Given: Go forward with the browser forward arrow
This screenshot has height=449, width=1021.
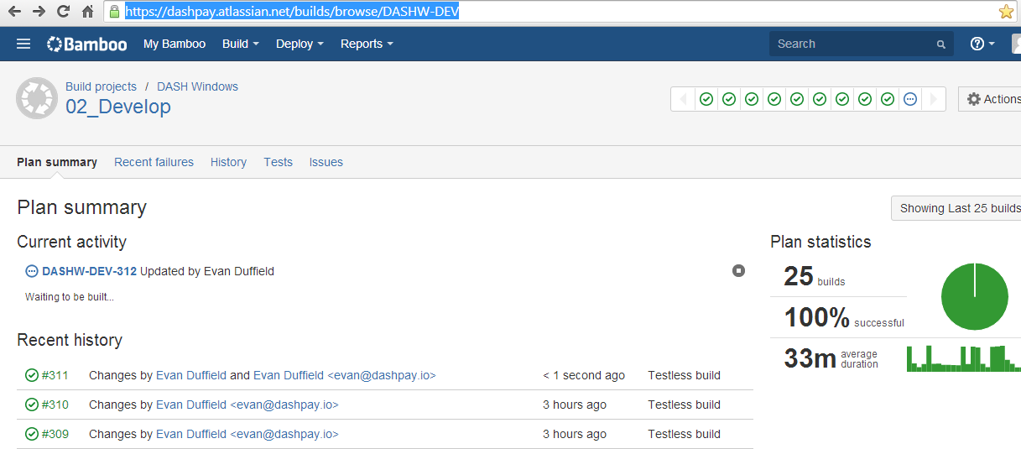Looking at the screenshot, I should [x=39, y=12].
